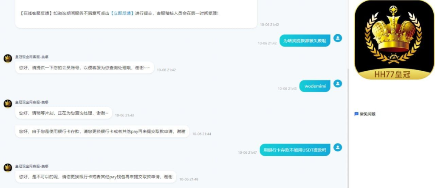Image resolution: width=435 pixels, height=188 pixels.
Task: Open the HH77皇冠 crown logo image
Action: click(394, 40)
